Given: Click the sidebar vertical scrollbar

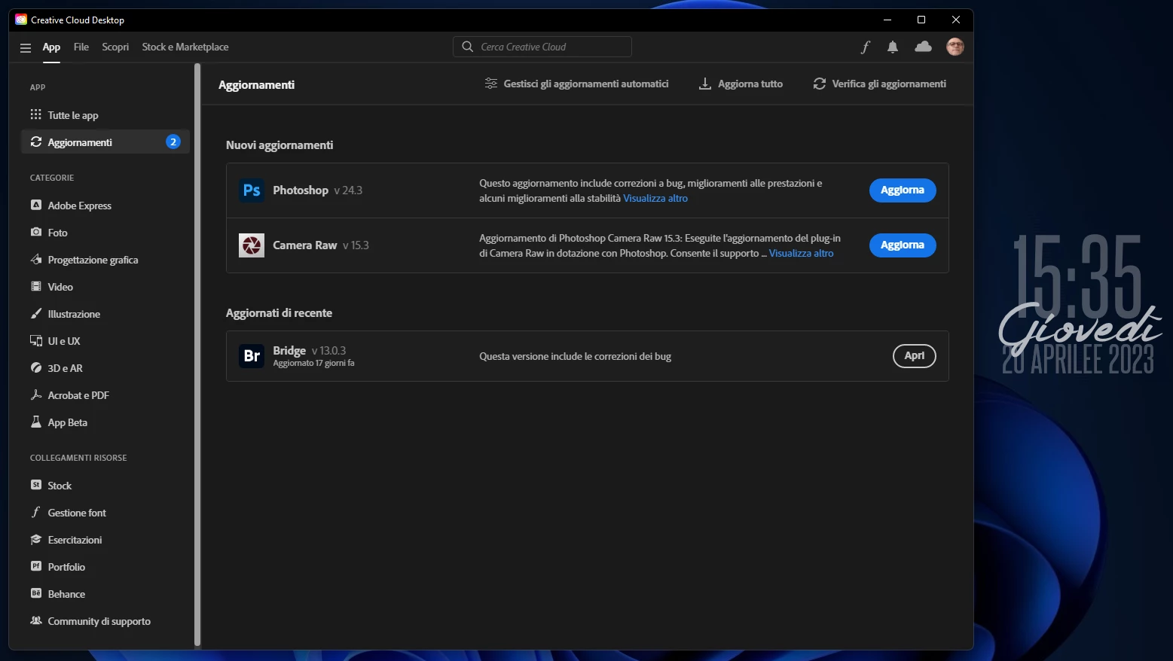Looking at the screenshot, I should tap(197, 354).
